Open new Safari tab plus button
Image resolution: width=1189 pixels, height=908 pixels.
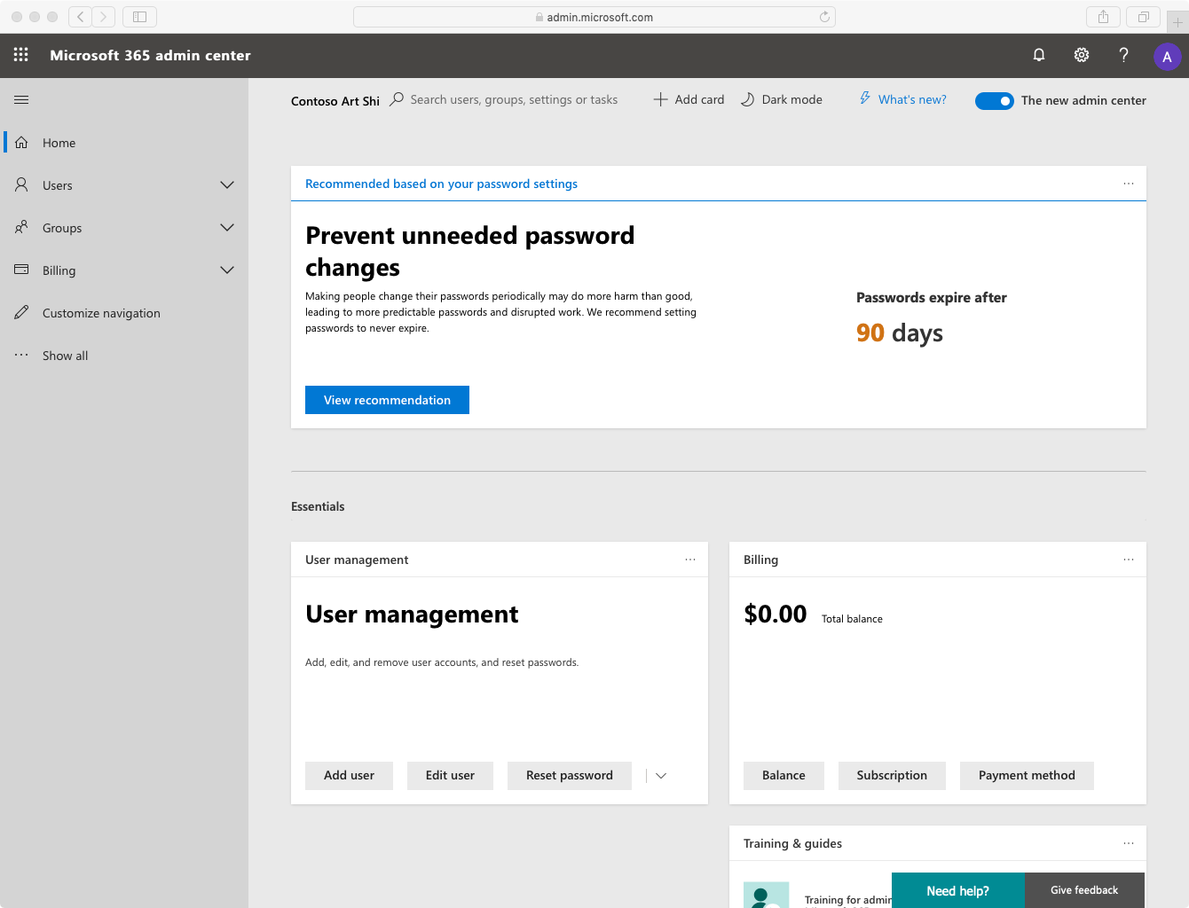1177,22
